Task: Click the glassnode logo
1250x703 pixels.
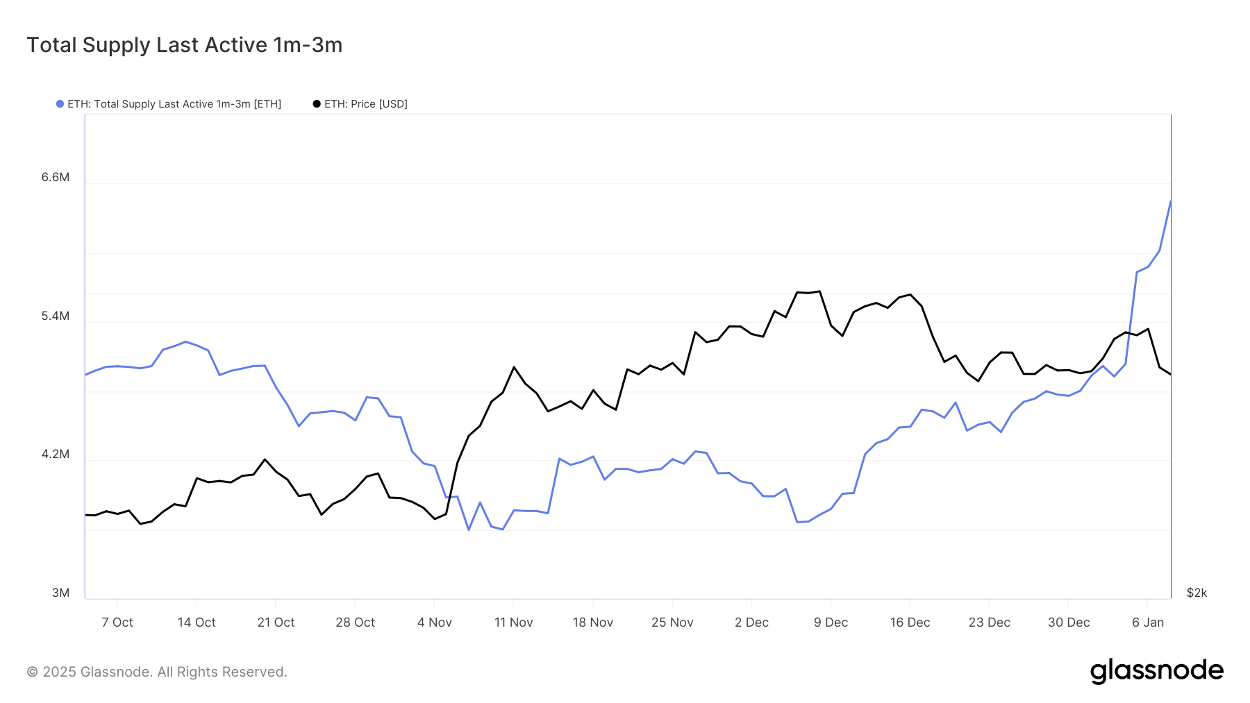Action: [1156, 671]
